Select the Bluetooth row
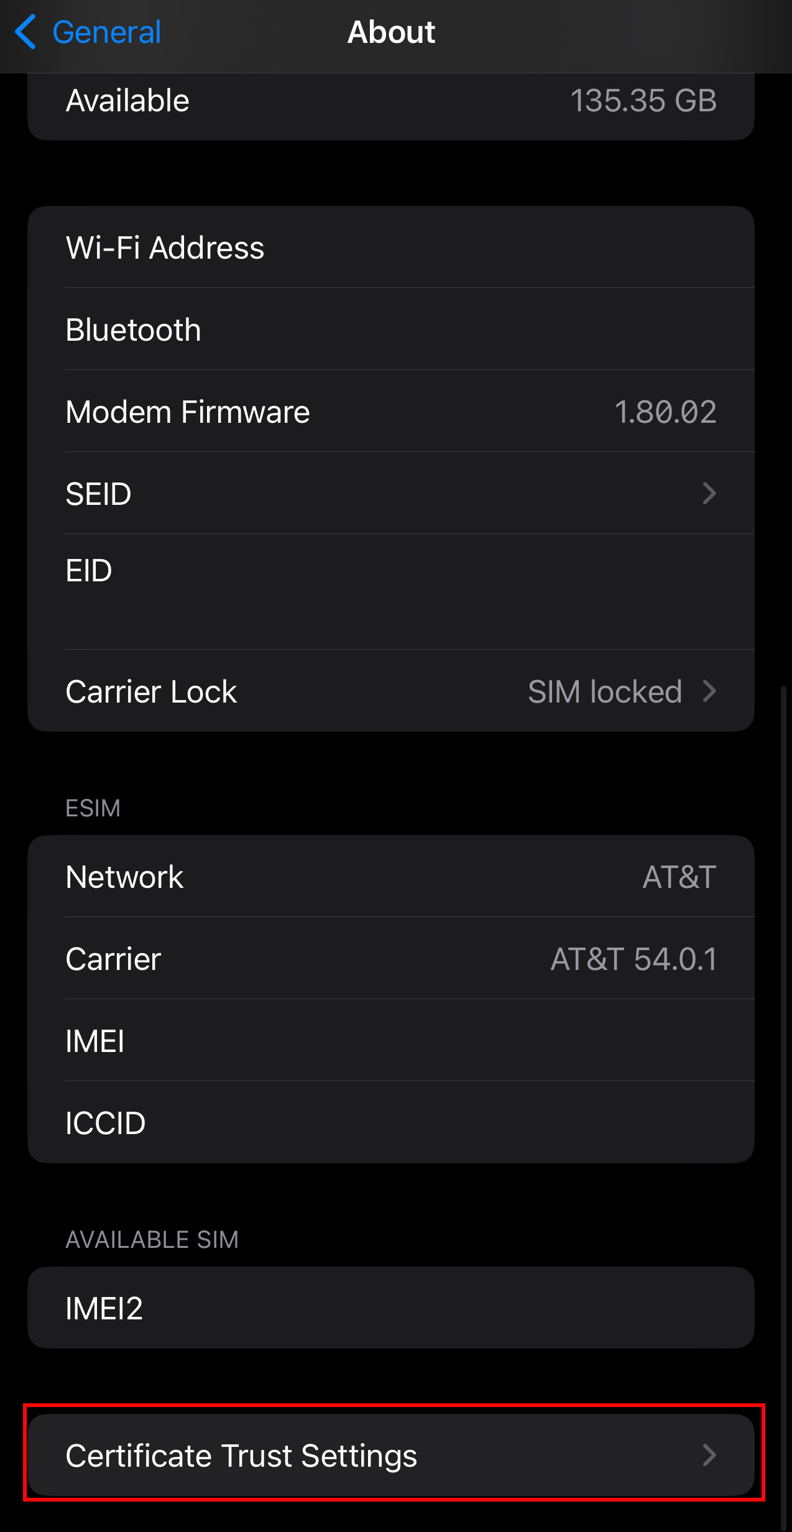This screenshot has height=1532, width=792. point(390,330)
